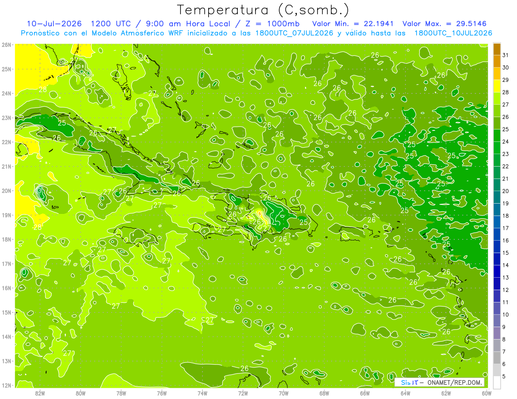
Task: Click the '20N' latitude axis label
Action: click(x=6, y=191)
